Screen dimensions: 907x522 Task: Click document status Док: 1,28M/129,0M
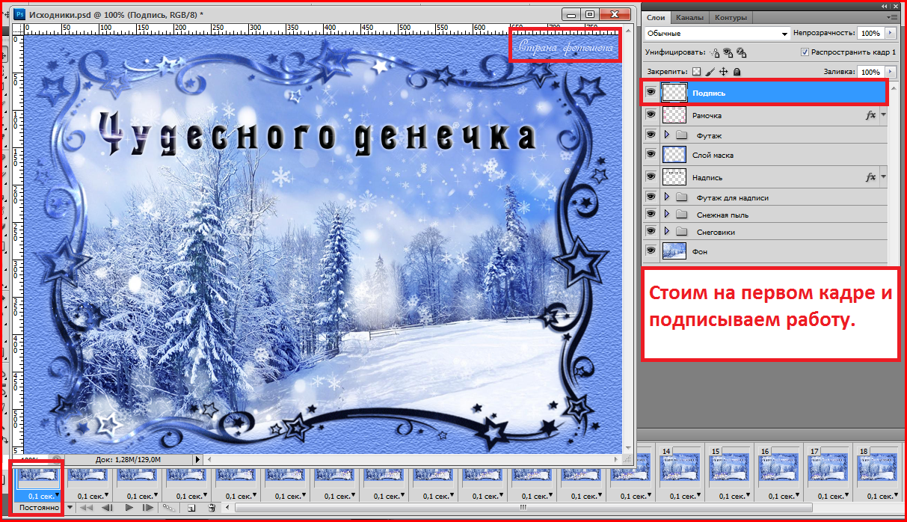pyautogui.click(x=128, y=459)
